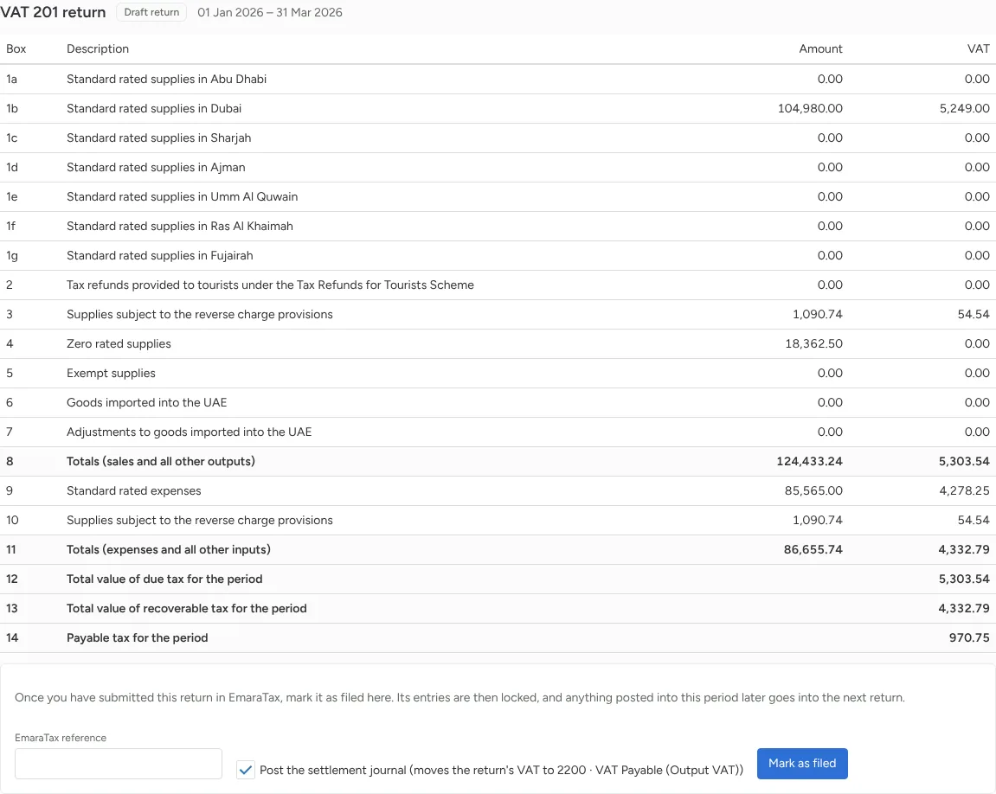
Task: Select Standard rated supplies in Umm Al Quwain
Action: point(498,196)
